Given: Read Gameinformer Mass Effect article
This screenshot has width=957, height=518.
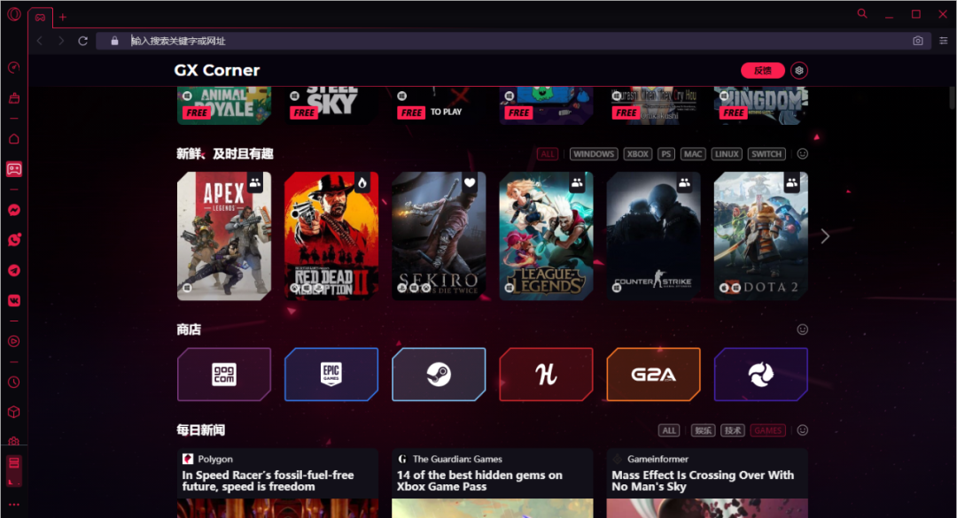Looking at the screenshot, I should click(707, 483).
